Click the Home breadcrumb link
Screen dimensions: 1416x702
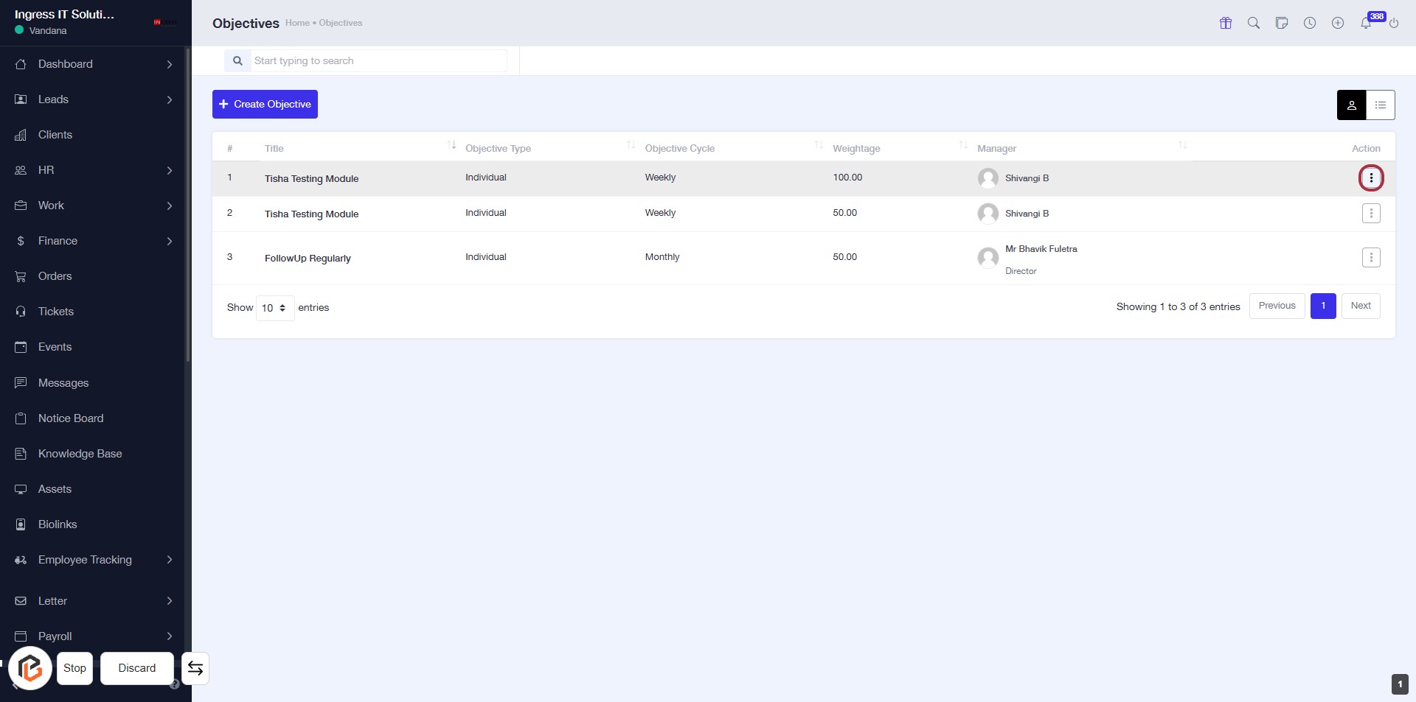(297, 23)
